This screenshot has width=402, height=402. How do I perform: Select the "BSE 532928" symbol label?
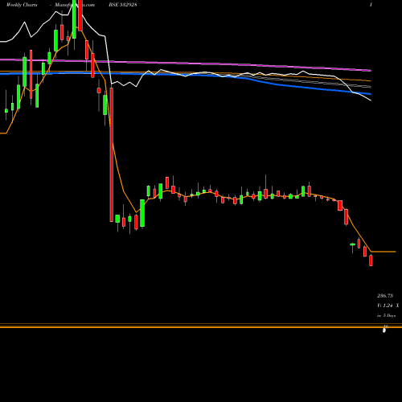[123, 5]
